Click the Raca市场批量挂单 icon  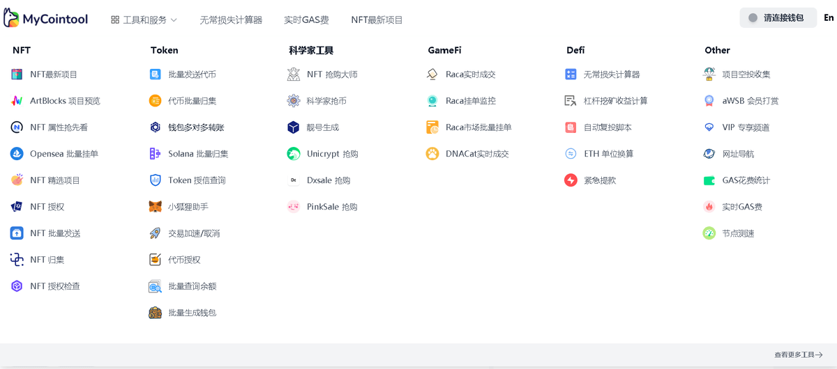click(432, 127)
